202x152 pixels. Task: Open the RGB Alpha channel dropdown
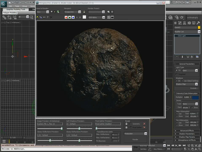coord(97,17)
